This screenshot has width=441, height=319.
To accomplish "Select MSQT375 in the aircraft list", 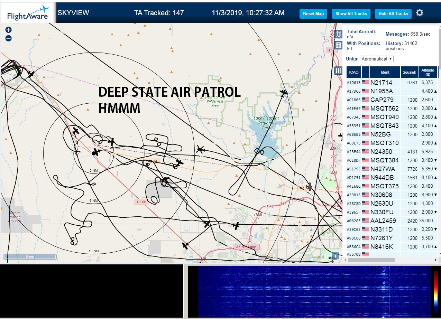I will click(392, 186).
